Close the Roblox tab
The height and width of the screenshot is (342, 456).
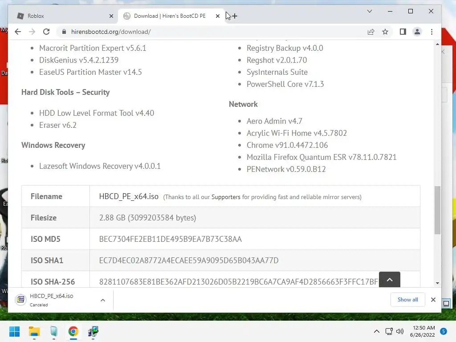pos(111,16)
